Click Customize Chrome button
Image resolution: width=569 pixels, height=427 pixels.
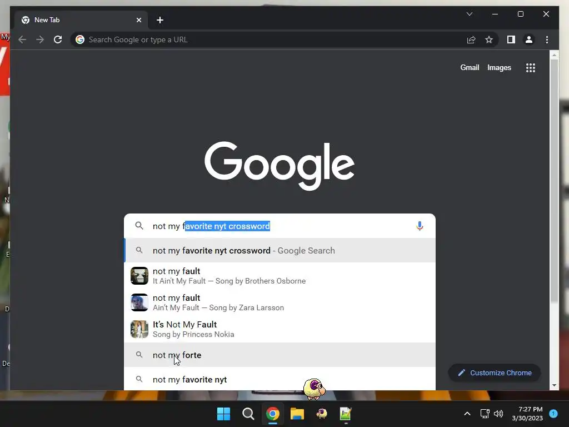[x=495, y=373]
